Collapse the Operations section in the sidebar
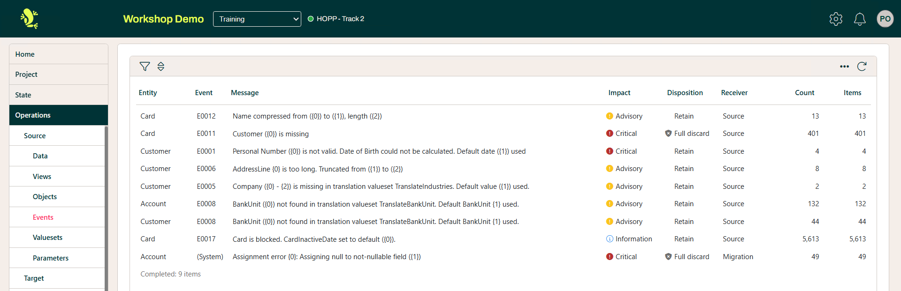Image resolution: width=901 pixels, height=291 pixels. 59,115
